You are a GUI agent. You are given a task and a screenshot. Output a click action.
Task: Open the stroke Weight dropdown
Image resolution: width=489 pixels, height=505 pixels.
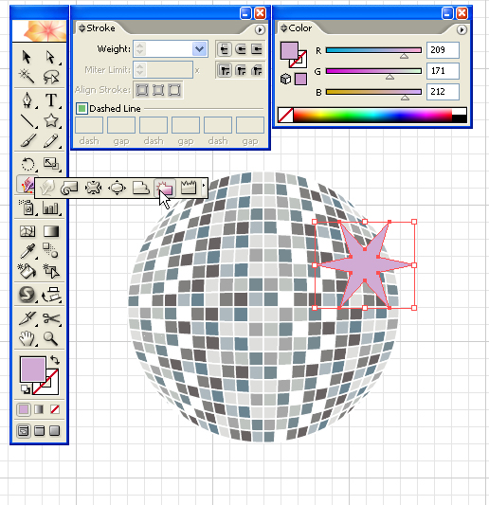[x=199, y=49]
